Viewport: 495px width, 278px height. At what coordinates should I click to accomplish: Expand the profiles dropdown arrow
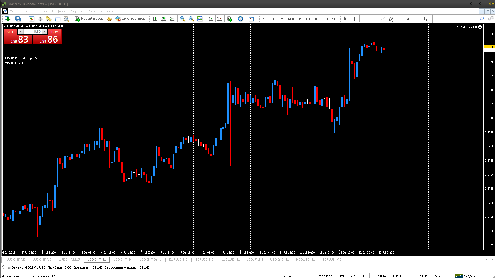pyautogui.click(x=22, y=19)
